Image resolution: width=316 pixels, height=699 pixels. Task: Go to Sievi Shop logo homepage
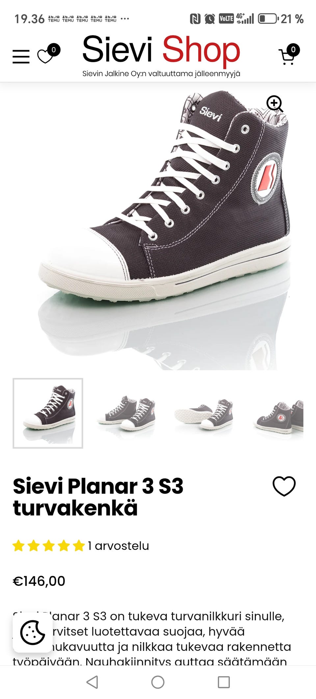161,55
